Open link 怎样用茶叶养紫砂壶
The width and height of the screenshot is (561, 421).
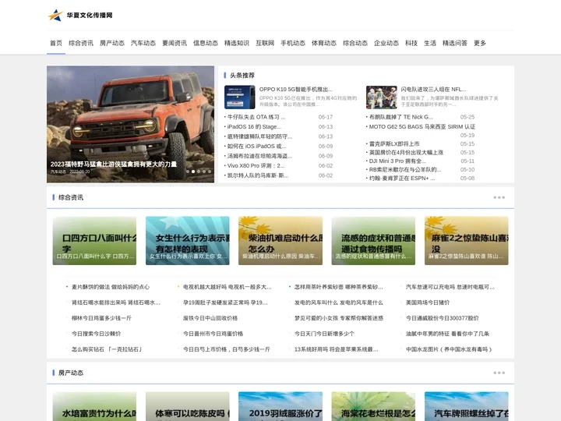coord(338,287)
